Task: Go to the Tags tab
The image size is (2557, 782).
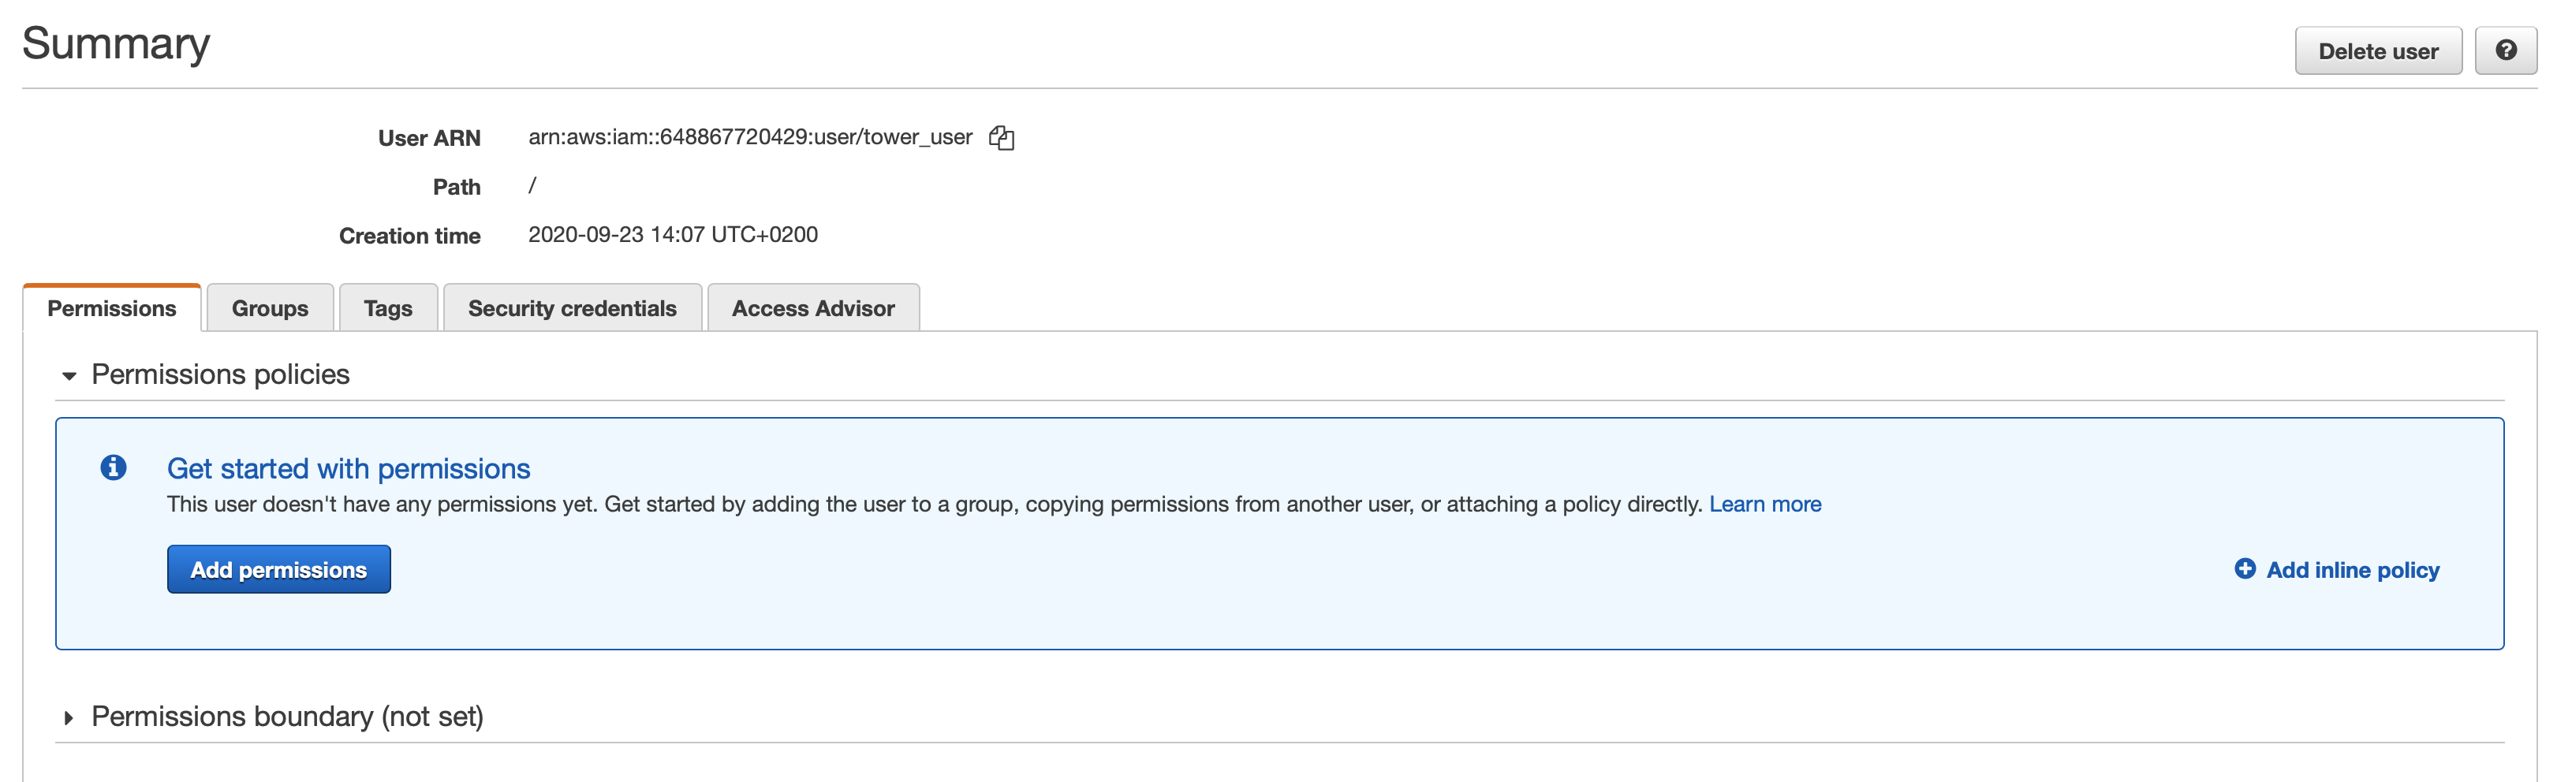Action: point(387,309)
